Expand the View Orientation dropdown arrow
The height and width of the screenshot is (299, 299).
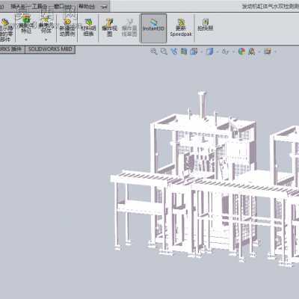[201, 52]
